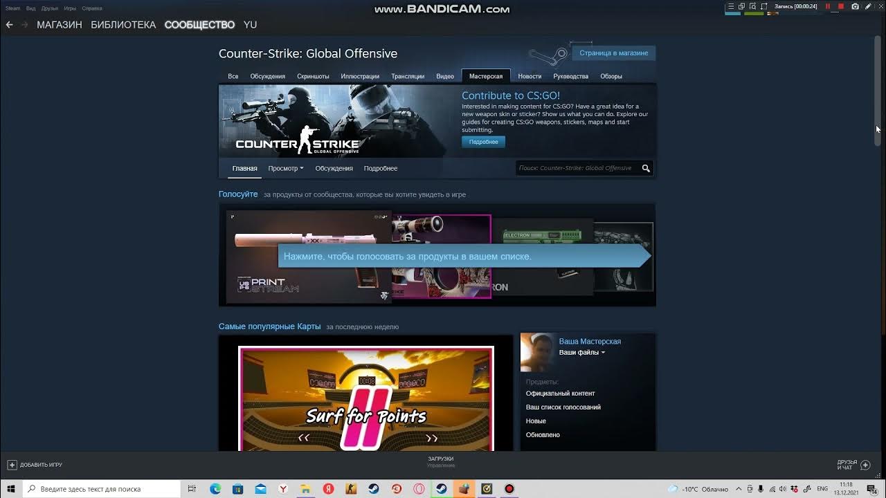Image resolution: width=886 pixels, height=498 pixels.
Task: Click the Bandicam resize-area icon
Action: pos(763,6)
